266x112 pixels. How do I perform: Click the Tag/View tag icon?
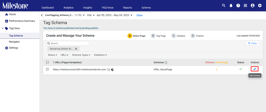(7, 28)
